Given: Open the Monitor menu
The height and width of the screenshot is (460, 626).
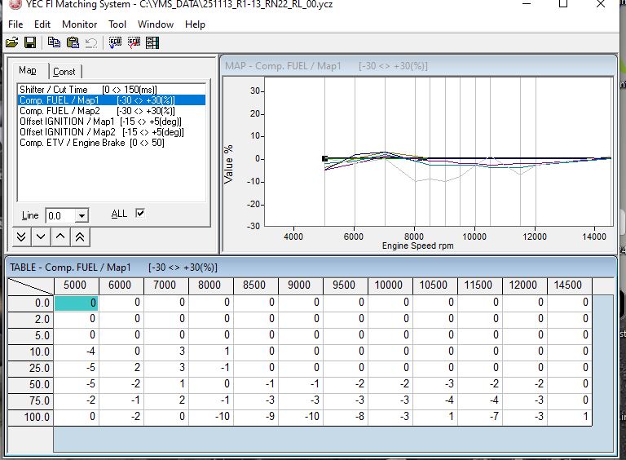Looking at the screenshot, I should click(79, 24).
